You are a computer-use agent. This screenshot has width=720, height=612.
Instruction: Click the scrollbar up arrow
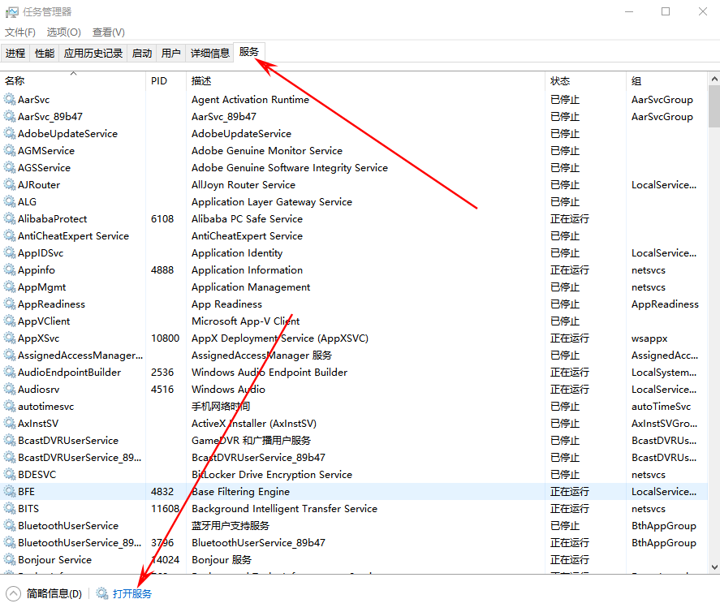714,79
